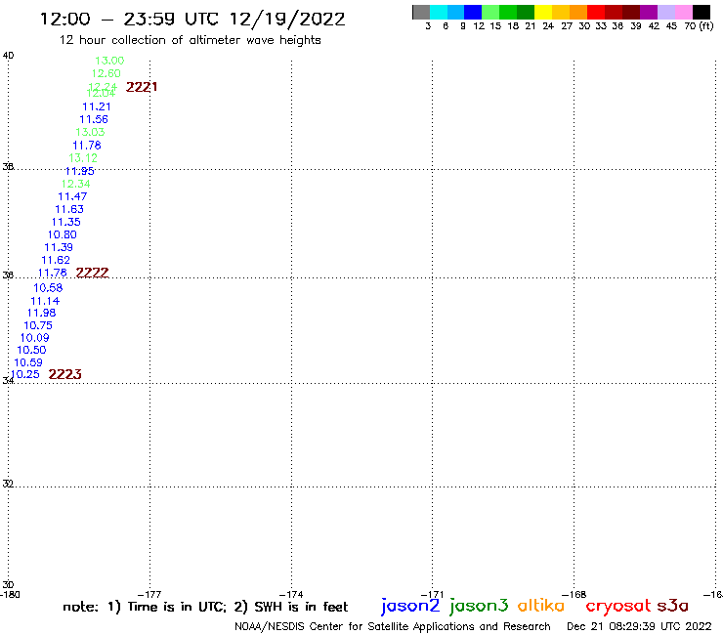Click the -171 longitude axis label
Screen dimensions: 723x635
pos(433,595)
